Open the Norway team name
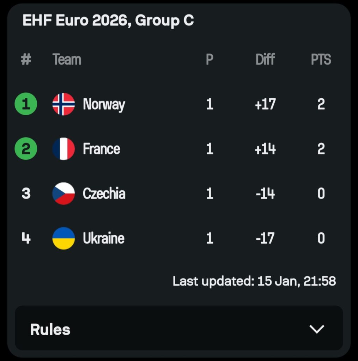Viewport: 358px width, 361px height. pos(104,105)
